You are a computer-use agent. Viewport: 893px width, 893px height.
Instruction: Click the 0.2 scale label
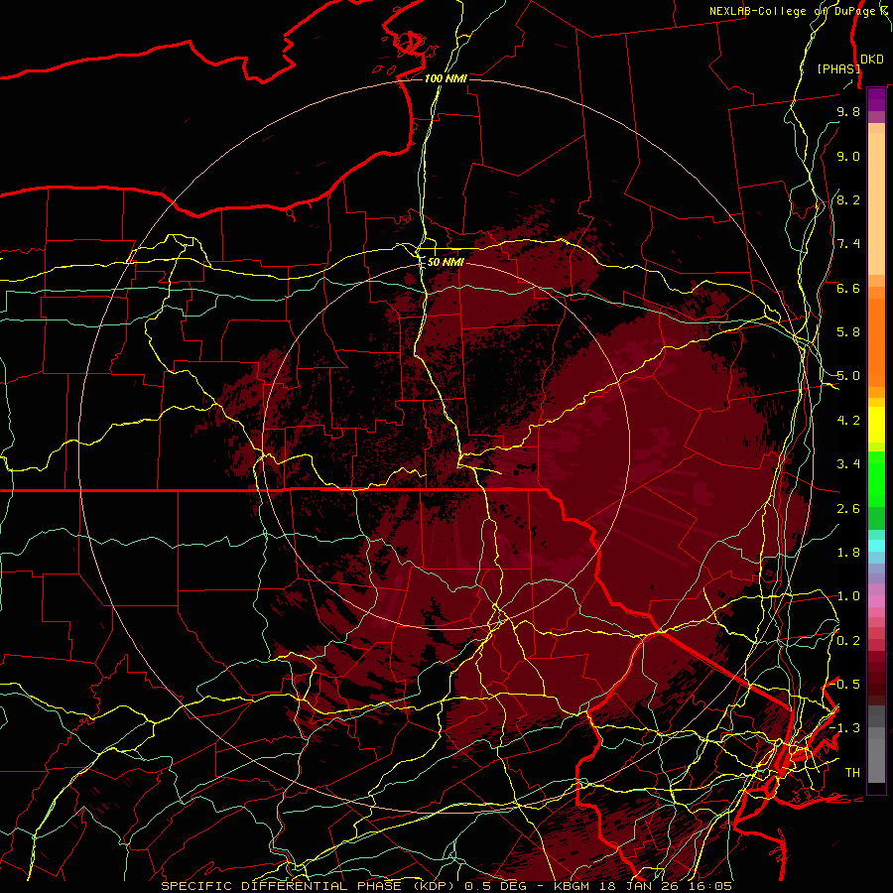848,641
